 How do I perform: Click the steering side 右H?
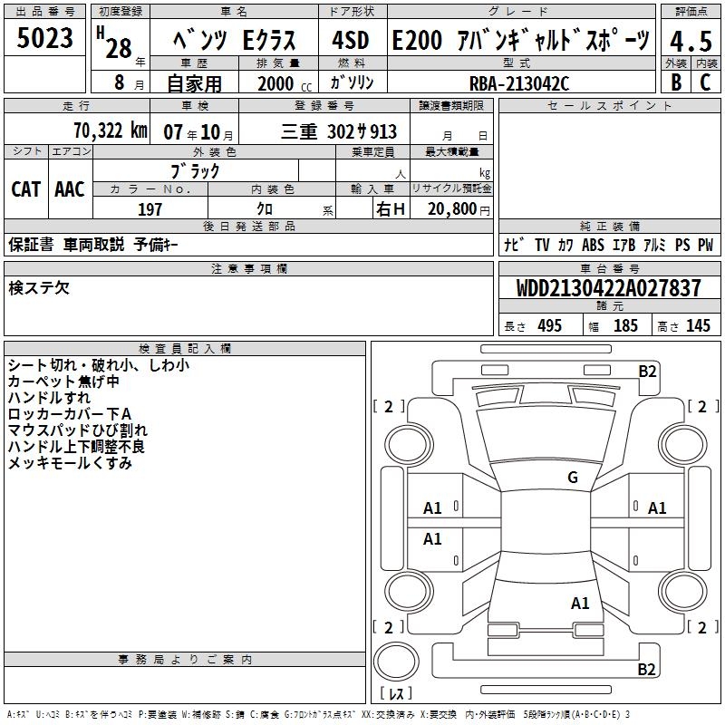[391, 209]
